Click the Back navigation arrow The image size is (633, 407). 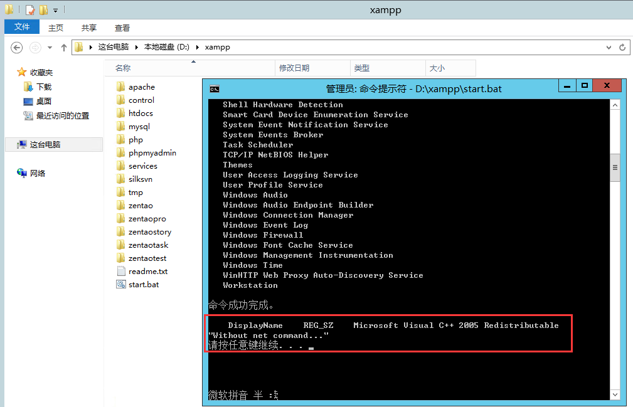[16, 48]
